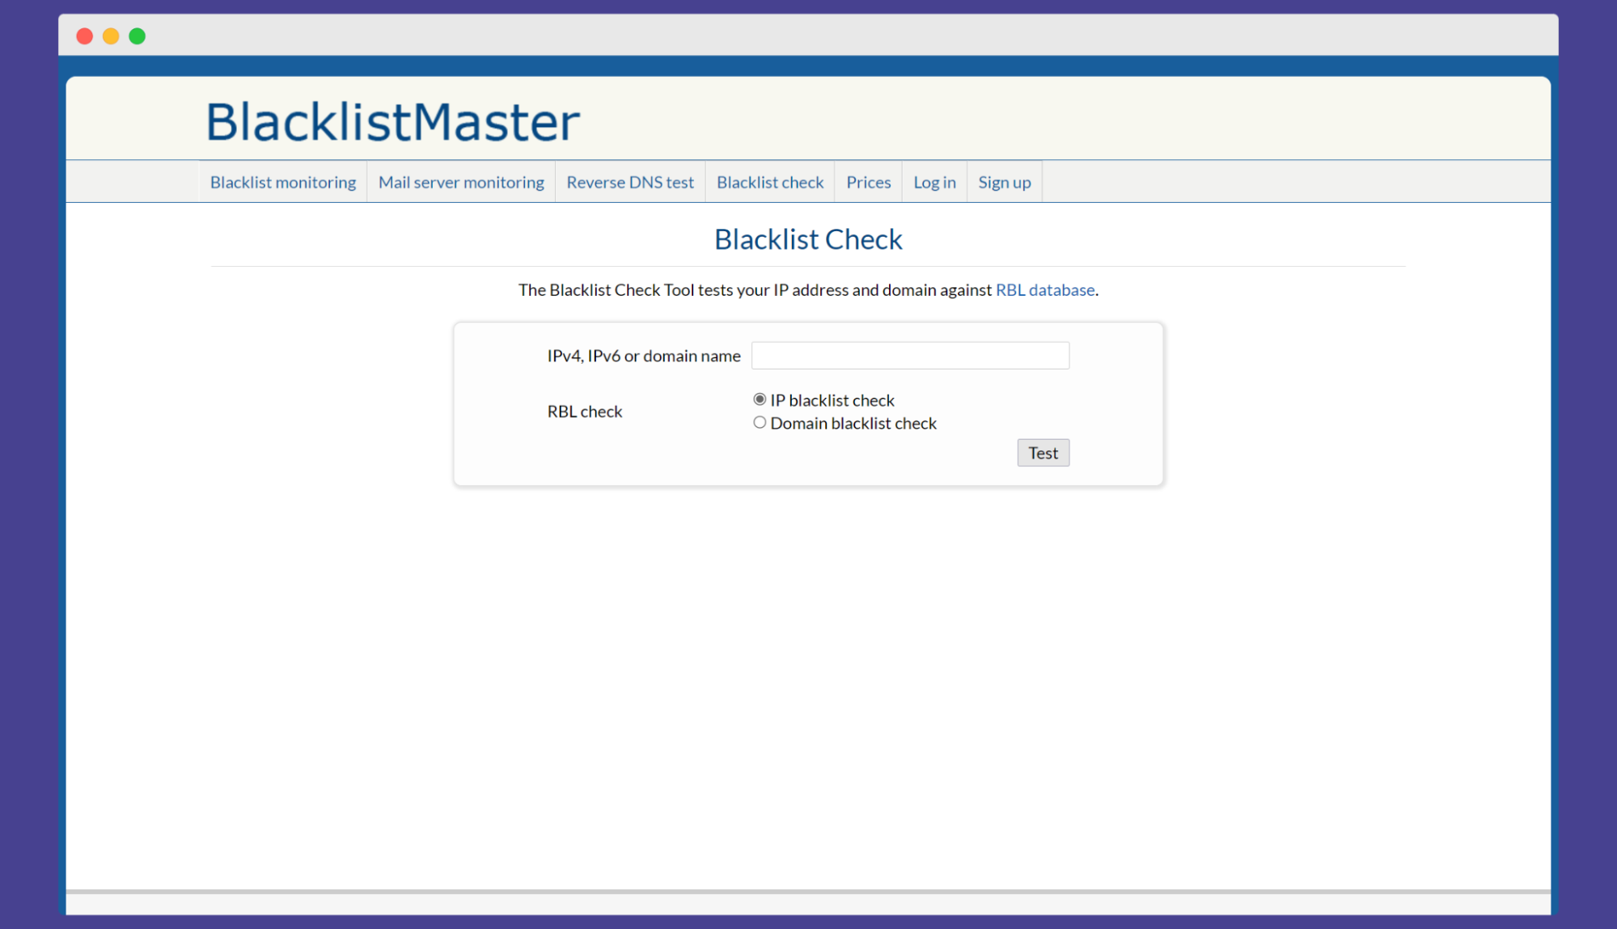The image size is (1617, 929).
Task: Click the sign up account icon
Action: tap(1001, 182)
